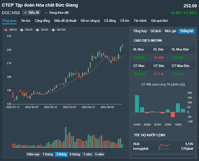Switch to Biểu đồ kỹ thuật tab
This screenshot has height=161, width=199.
point(65,21)
